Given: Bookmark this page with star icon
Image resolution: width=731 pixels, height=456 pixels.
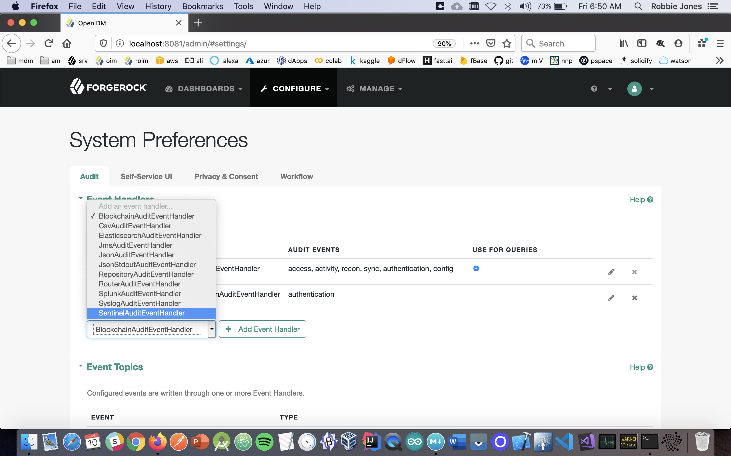Looking at the screenshot, I should (507, 43).
